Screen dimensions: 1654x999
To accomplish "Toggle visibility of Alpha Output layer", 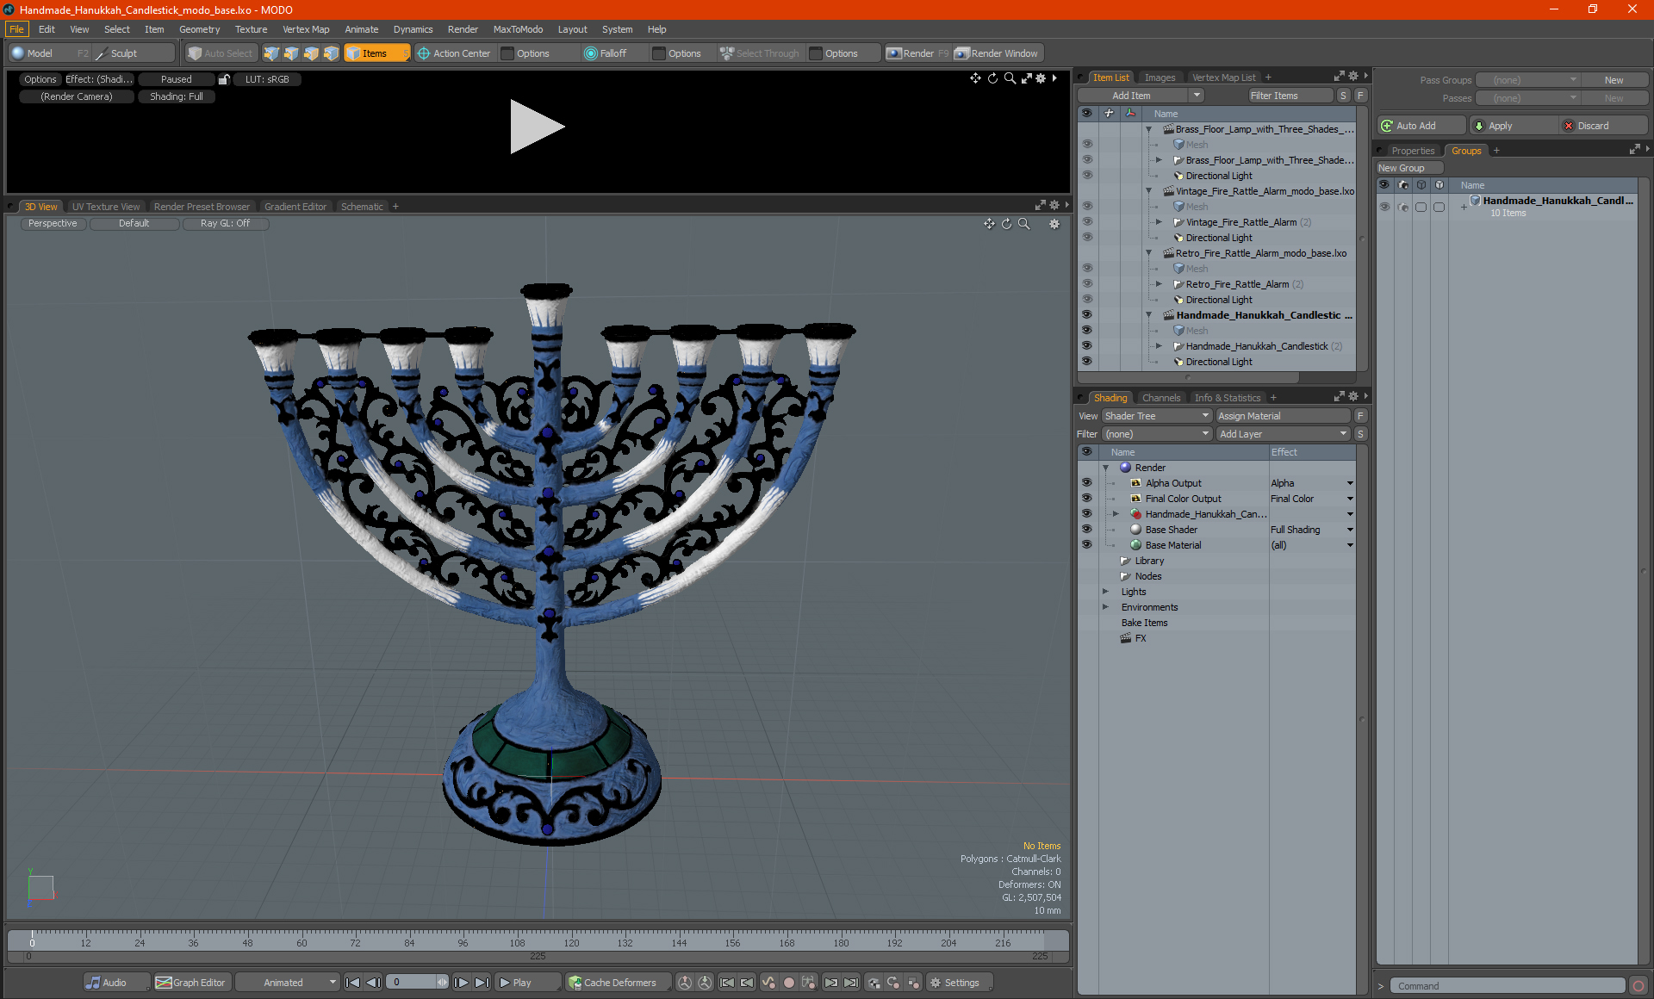I will [x=1086, y=483].
